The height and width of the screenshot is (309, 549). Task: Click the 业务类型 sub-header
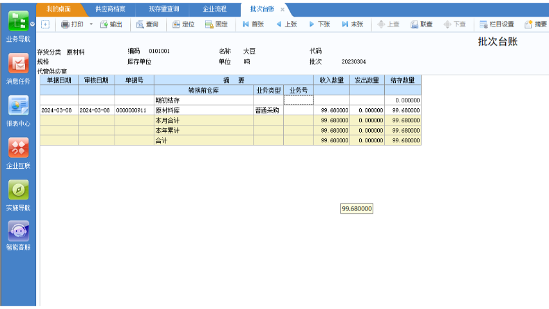(x=268, y=90)
